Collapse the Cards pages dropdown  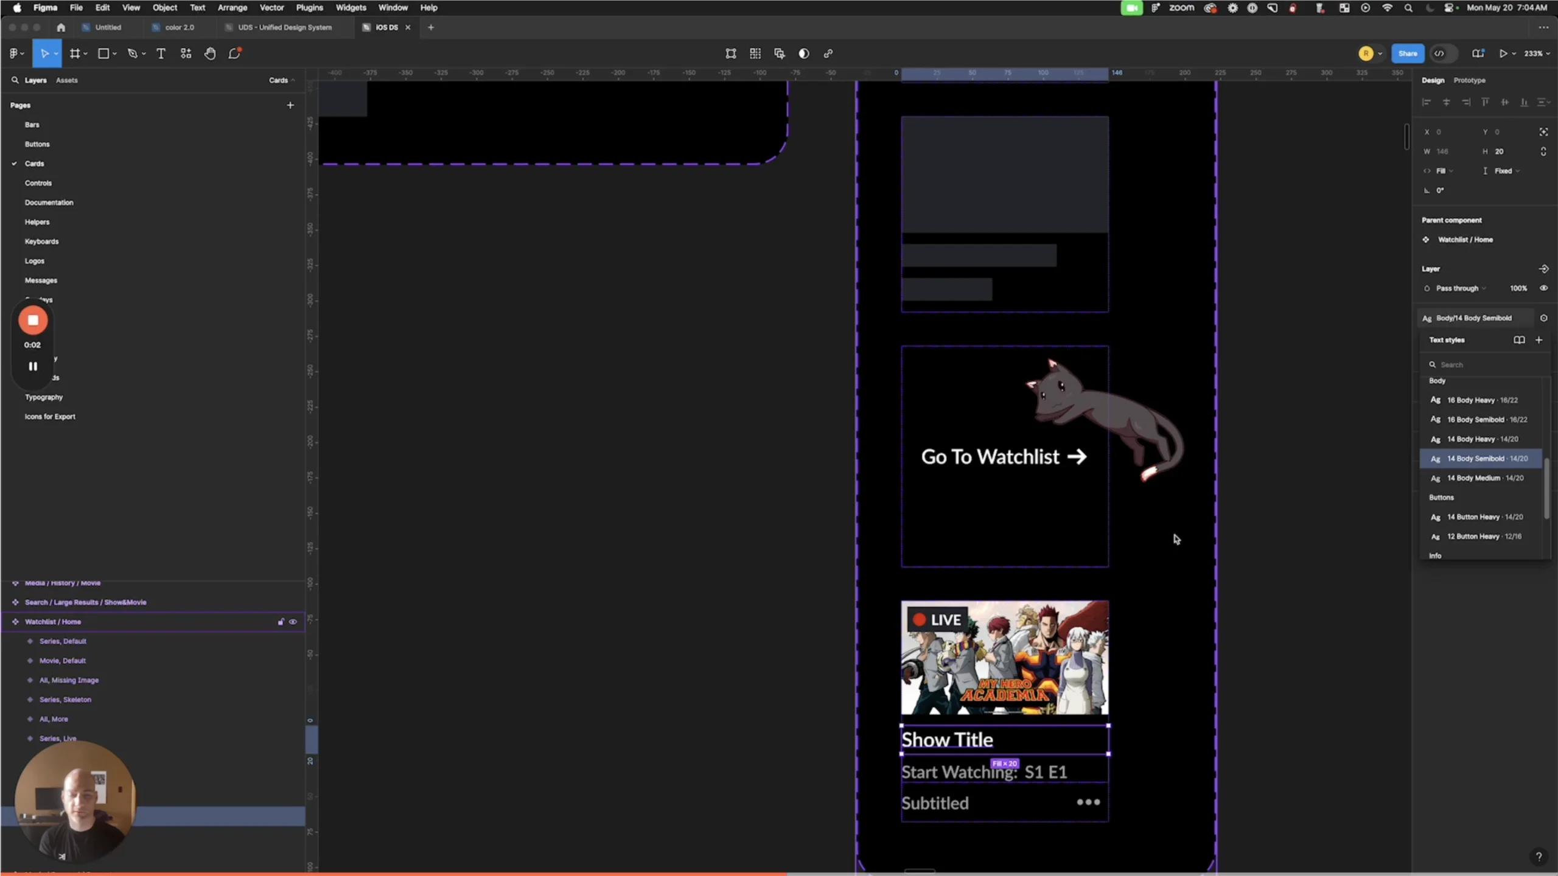282,80
